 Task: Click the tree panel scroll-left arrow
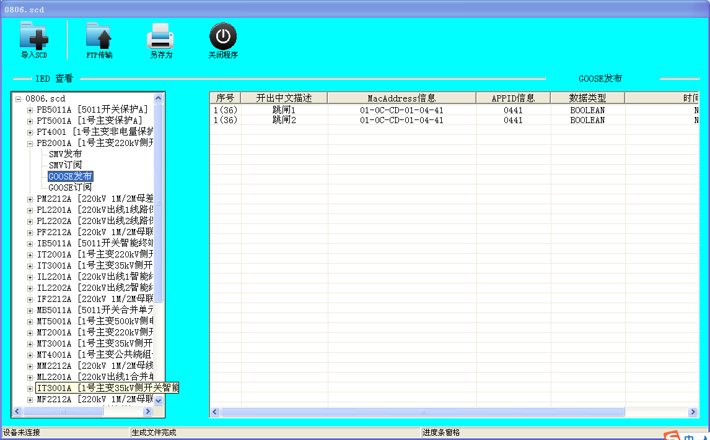[17, 411]
